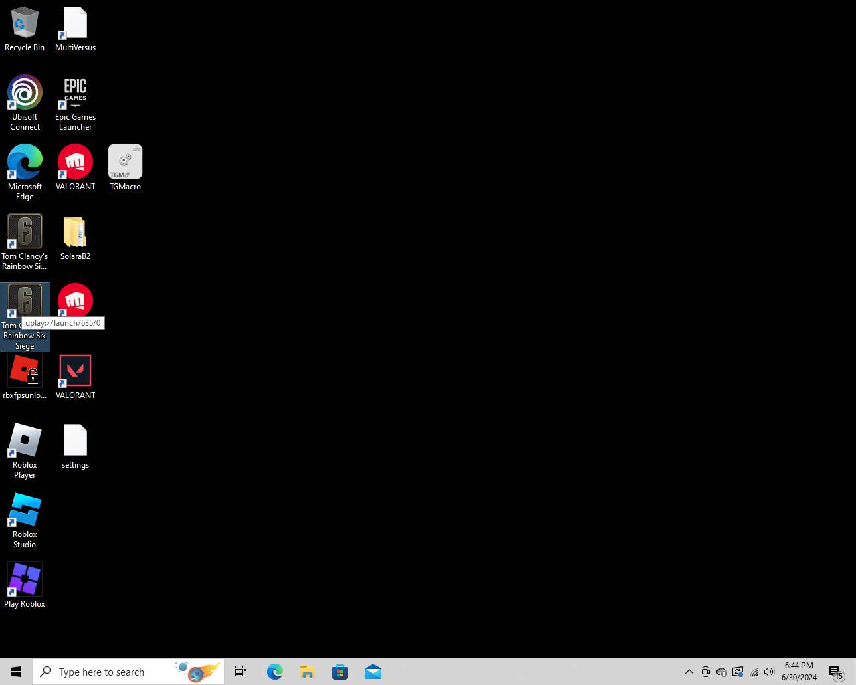
Task: Launch Microsoft Edge from the taskbar
Action: coord(274,672)
